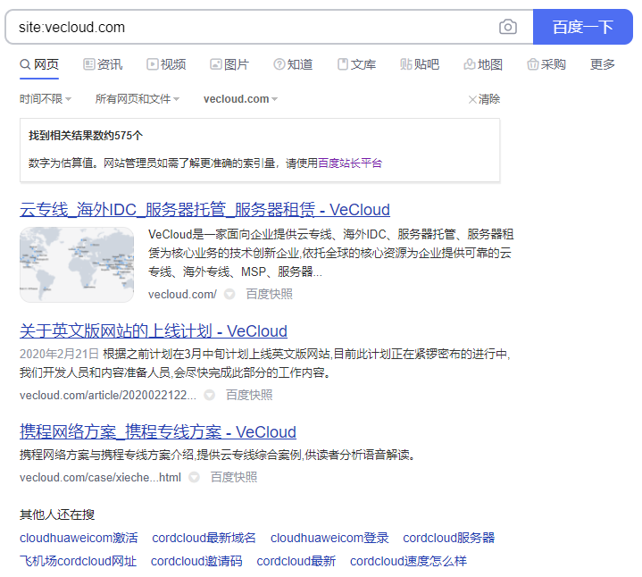The height and width of the screenshot is (577, 642).
Task: Open the 文库 library tab
Action: coord(356,64)
